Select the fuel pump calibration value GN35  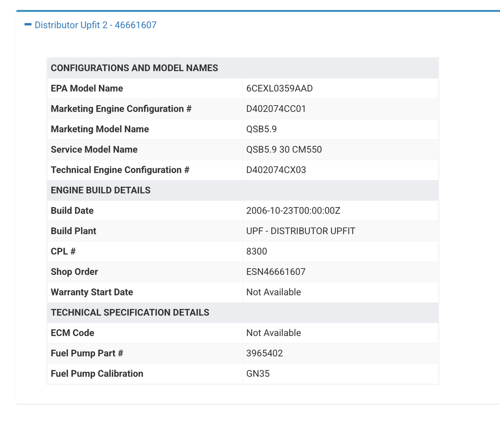(x=258, y=374)
